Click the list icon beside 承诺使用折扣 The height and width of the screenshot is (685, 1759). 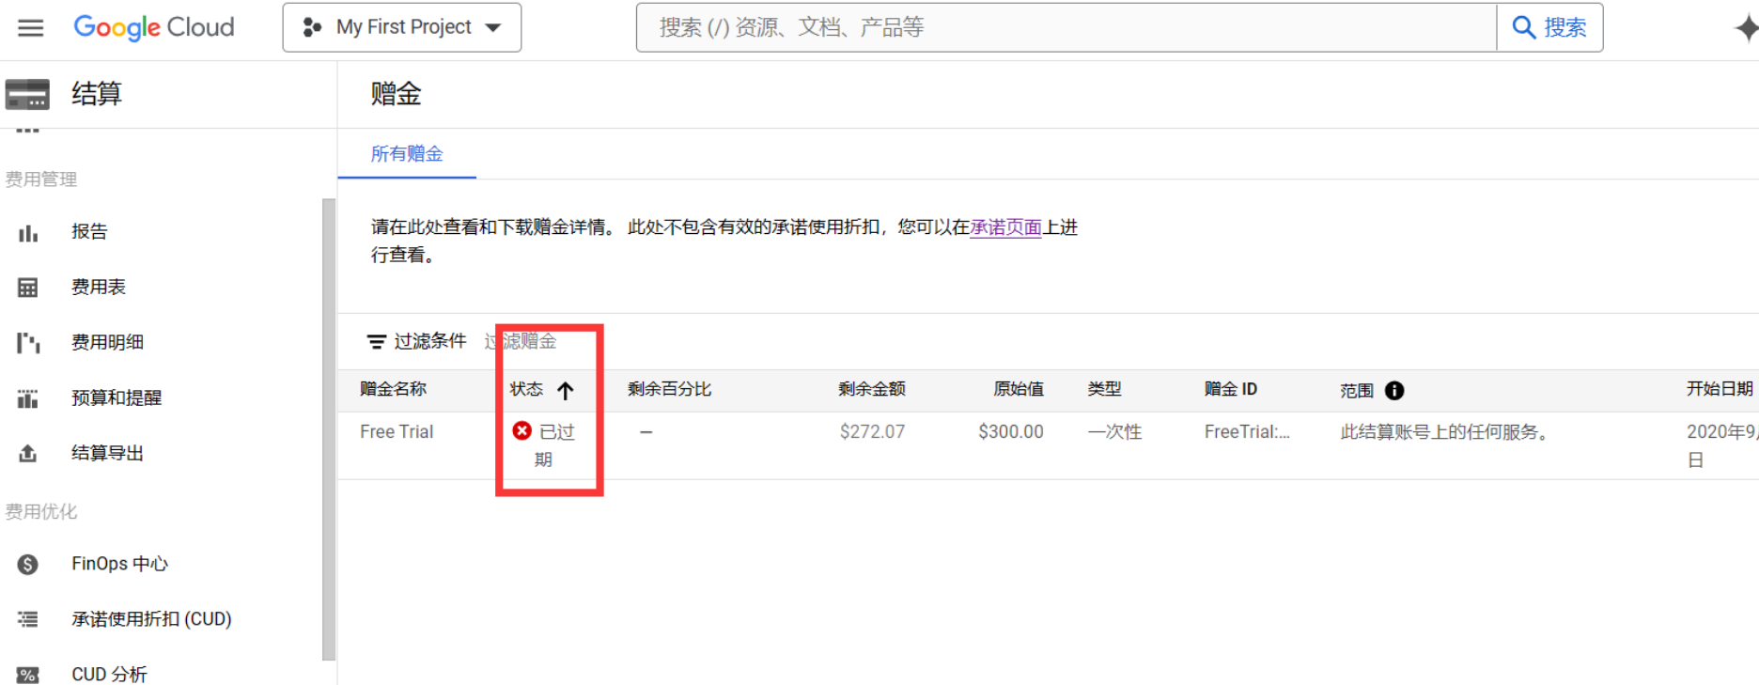(28, 619)
